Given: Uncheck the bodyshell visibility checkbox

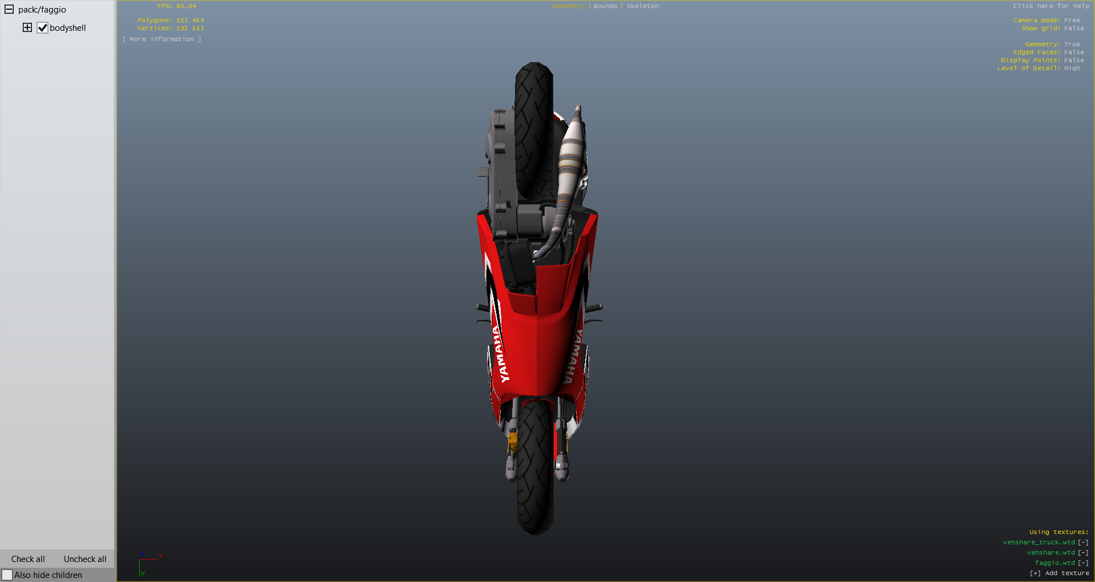Looking at the screenshot, I should [42, 28].
